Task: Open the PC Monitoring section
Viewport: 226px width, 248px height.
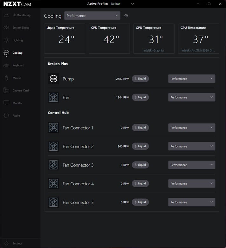Action: (20, 15)
